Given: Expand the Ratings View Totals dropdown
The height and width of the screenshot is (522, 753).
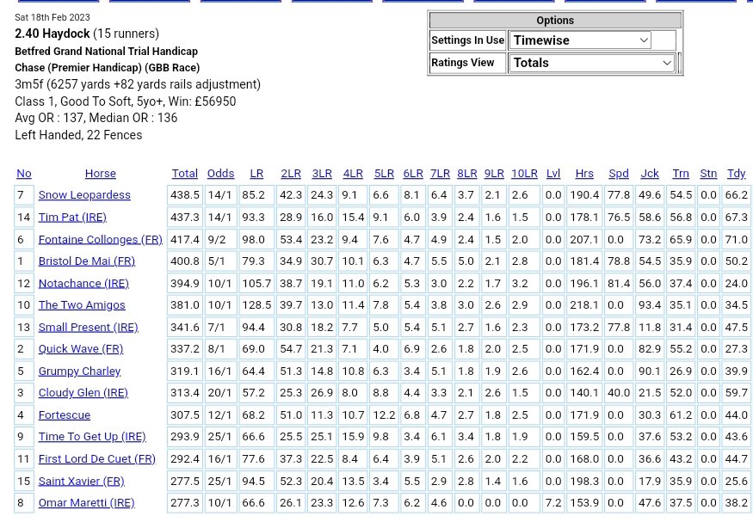Looking at the screenshot, I should (591, 63).
